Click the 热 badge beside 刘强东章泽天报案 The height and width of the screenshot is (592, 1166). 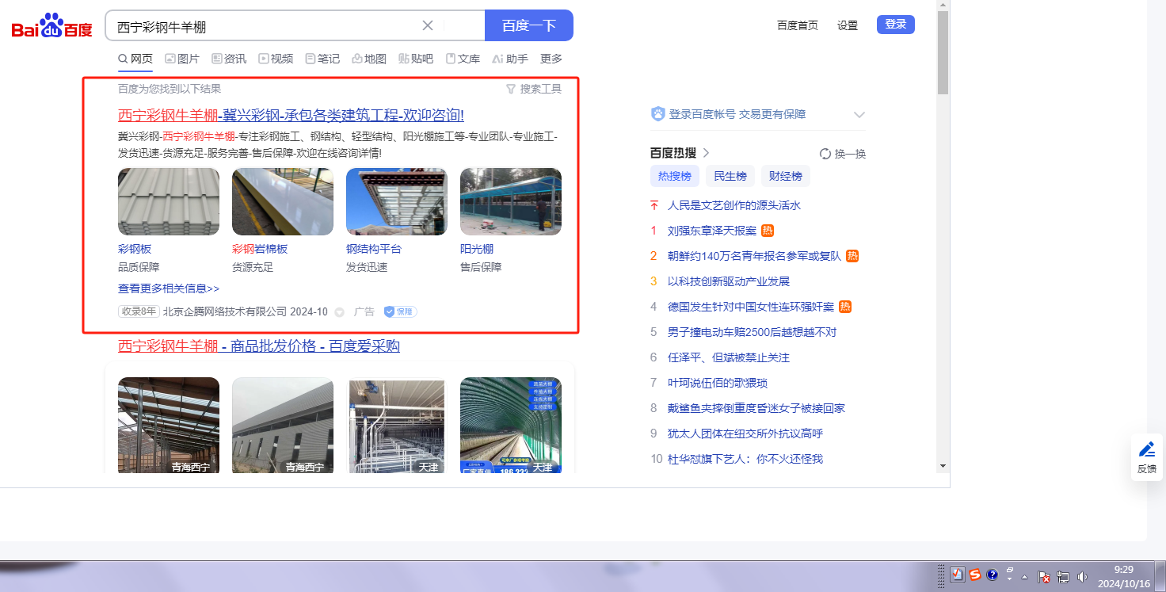tap(768, 231)
